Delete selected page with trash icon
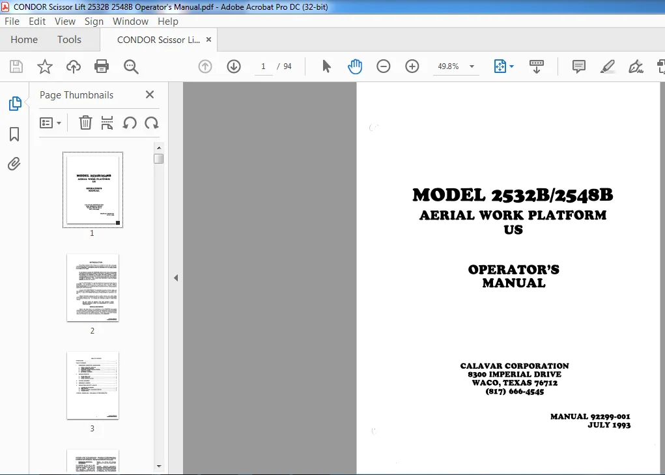Screen dimensions: 665x475 [85, 123]
